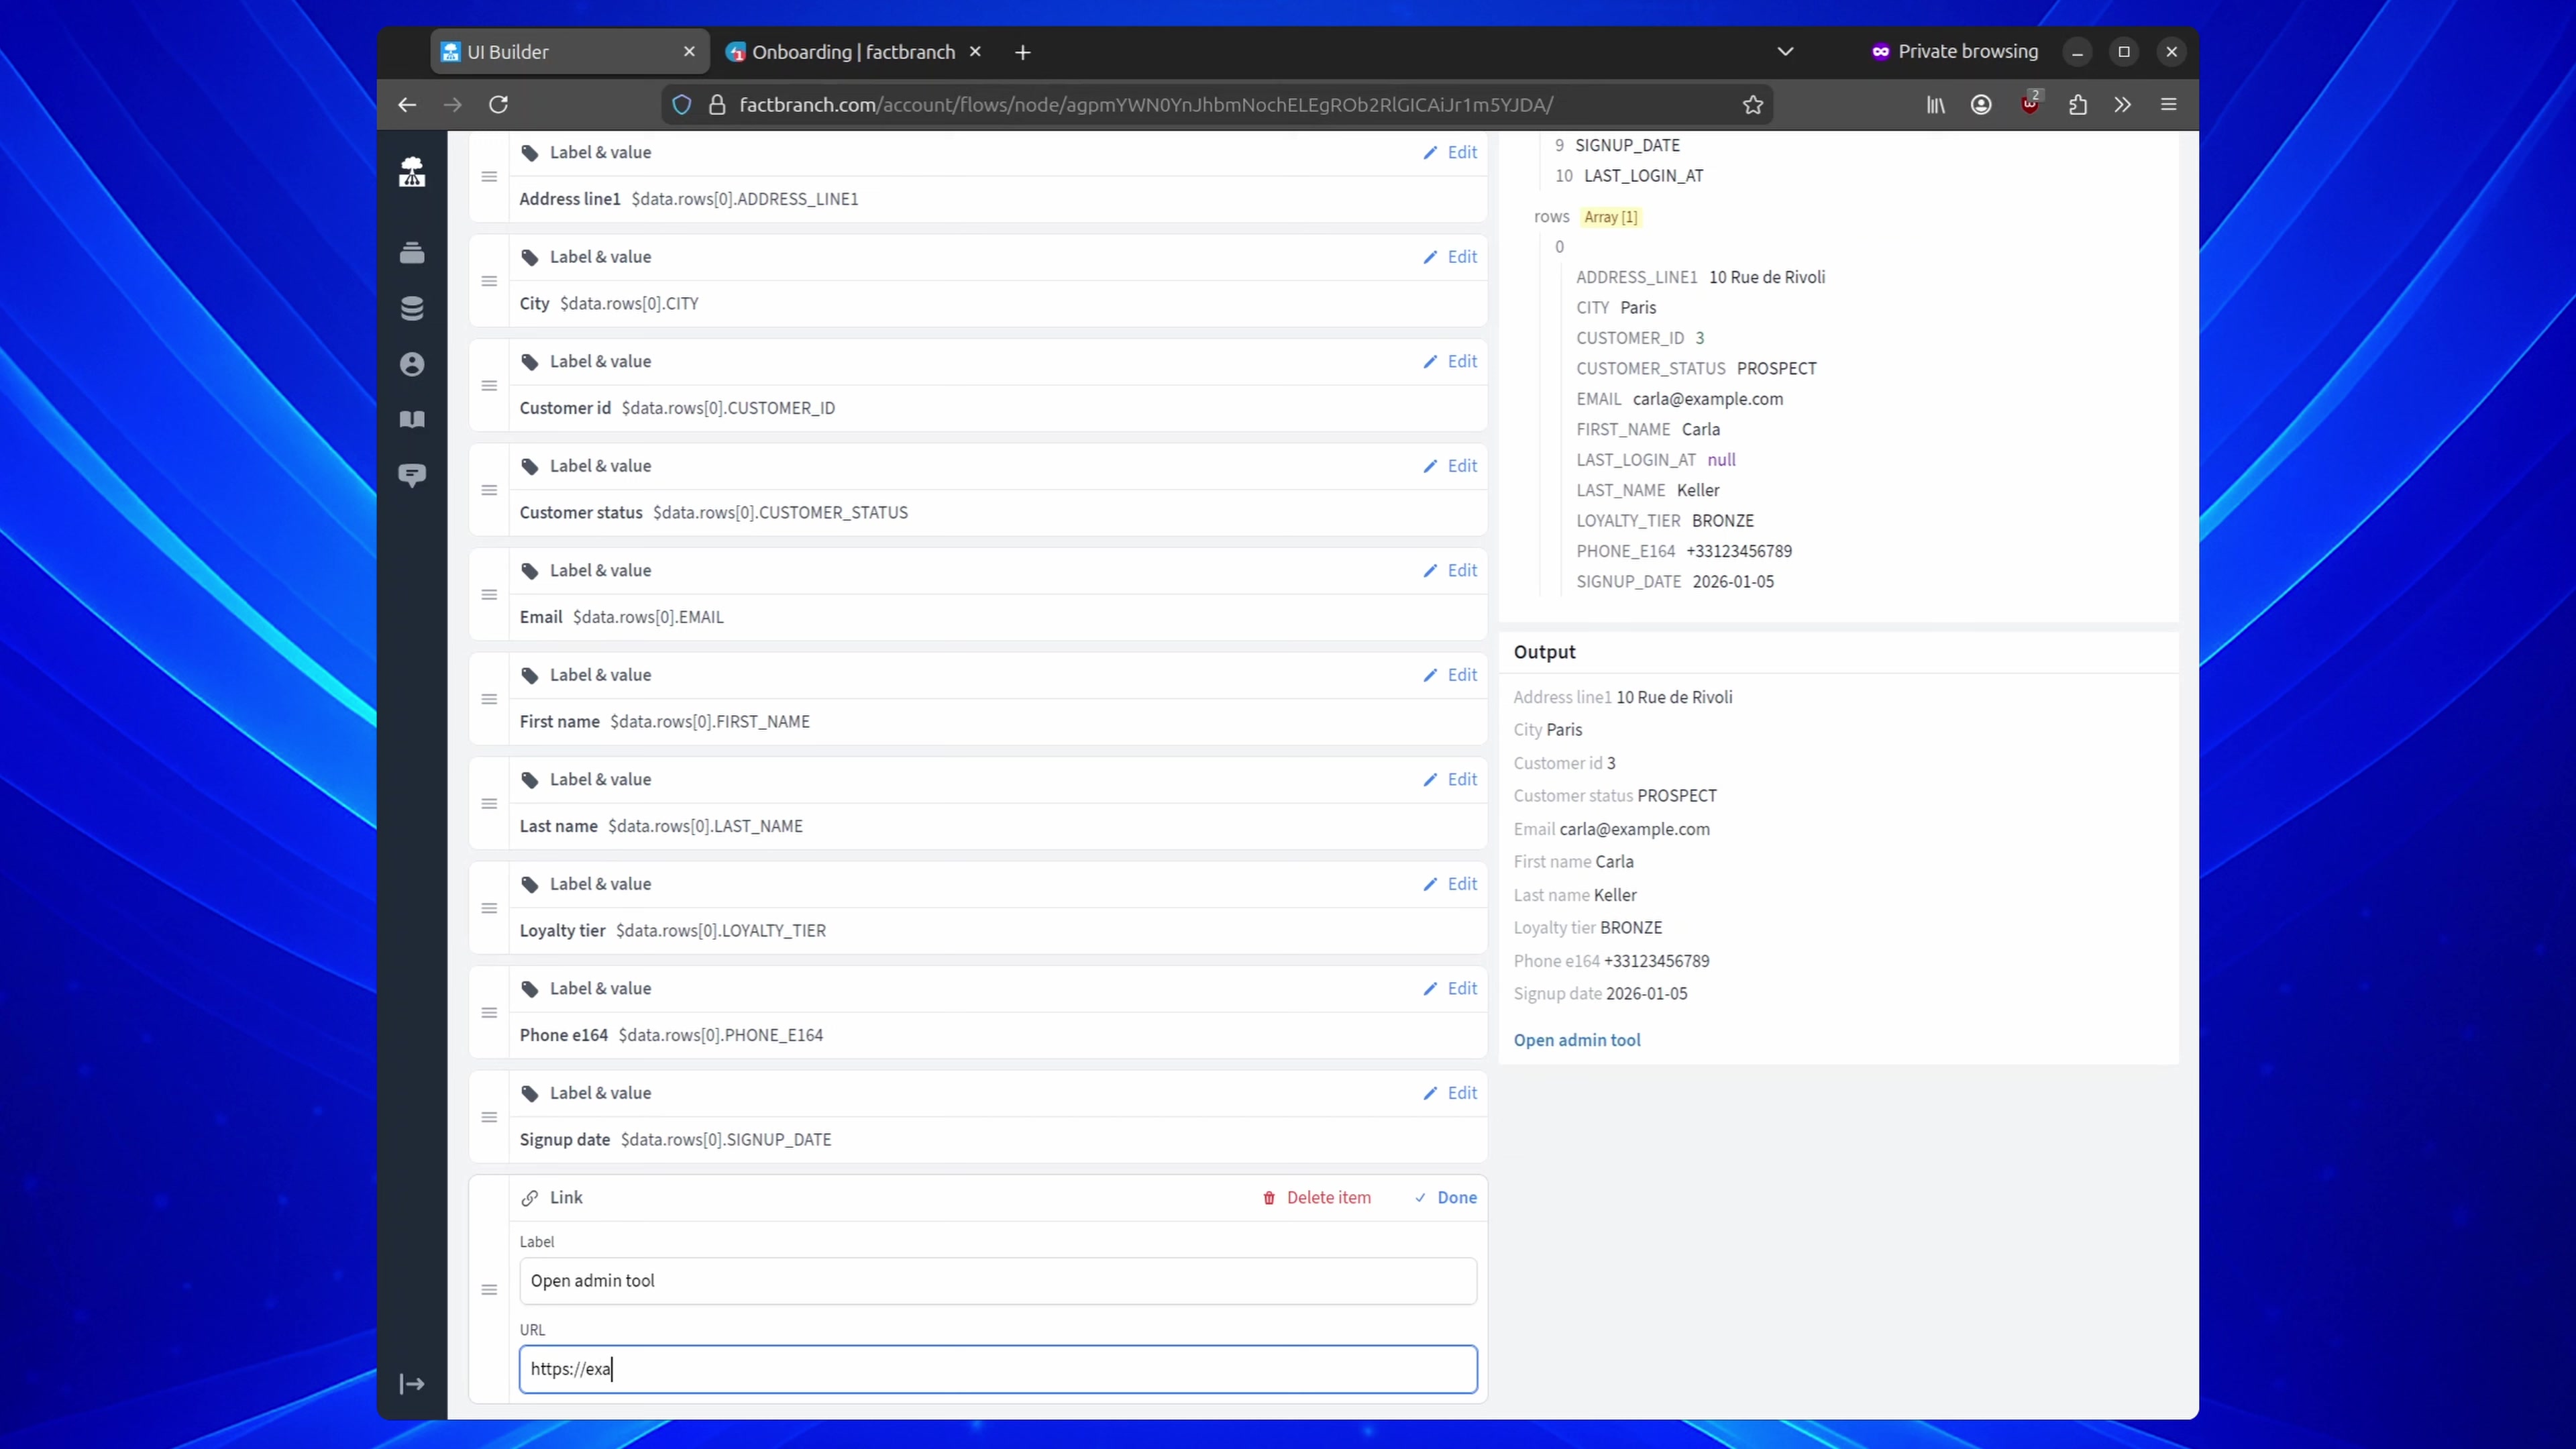Open the account profile sidebar icon
This screenshot has height=1449, width=2576.
pos(412,364)
